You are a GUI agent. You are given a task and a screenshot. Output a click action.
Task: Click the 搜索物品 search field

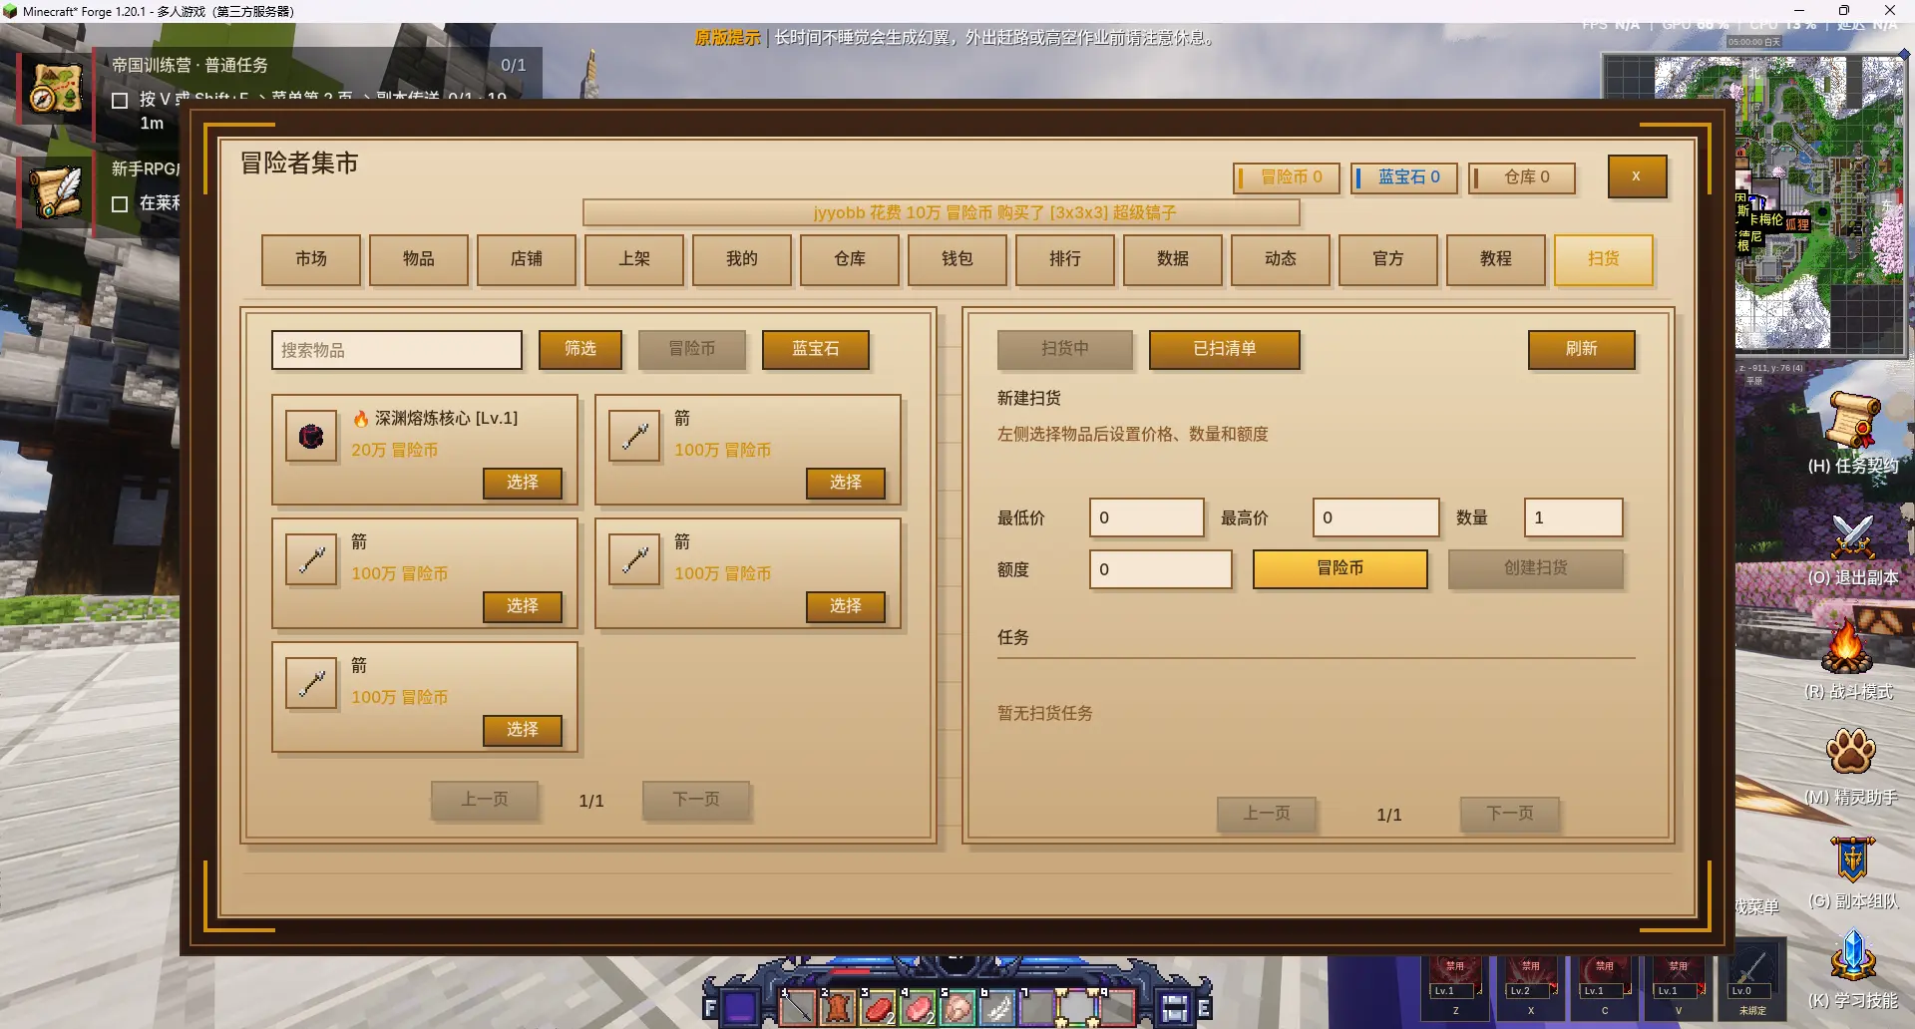(x=397, y=350)
